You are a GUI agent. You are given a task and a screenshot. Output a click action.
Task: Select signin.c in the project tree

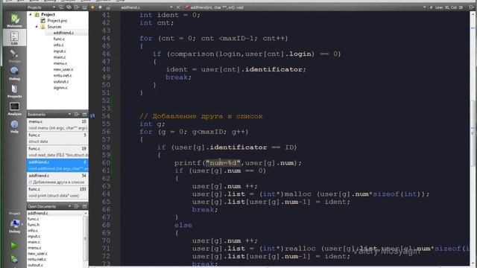pyautogui.click(x=60, y=88)
